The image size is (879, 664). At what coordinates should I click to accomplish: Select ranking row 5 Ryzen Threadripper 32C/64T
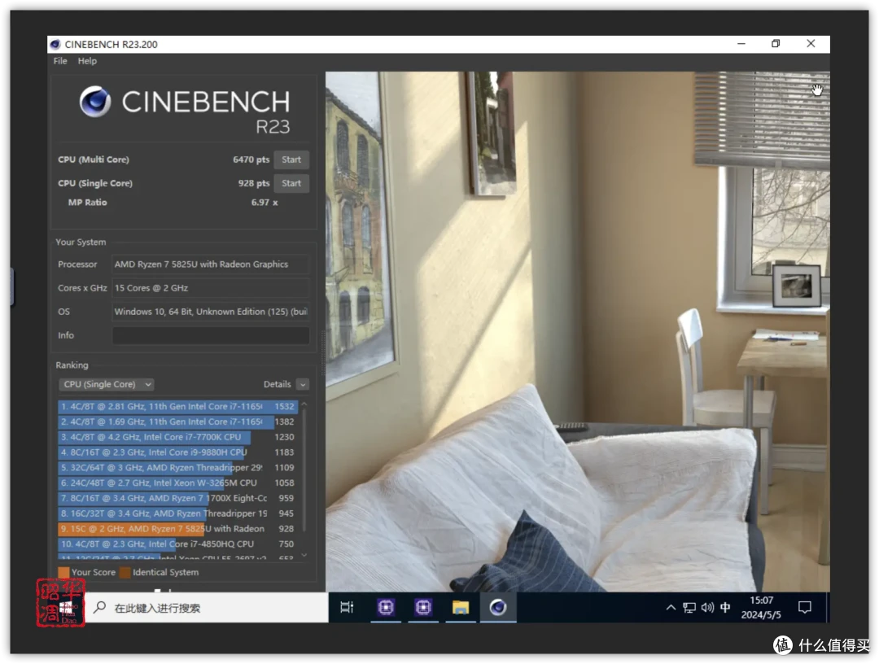click(x=177, y=467)
